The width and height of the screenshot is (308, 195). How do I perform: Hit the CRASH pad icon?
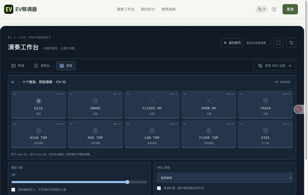265,101
